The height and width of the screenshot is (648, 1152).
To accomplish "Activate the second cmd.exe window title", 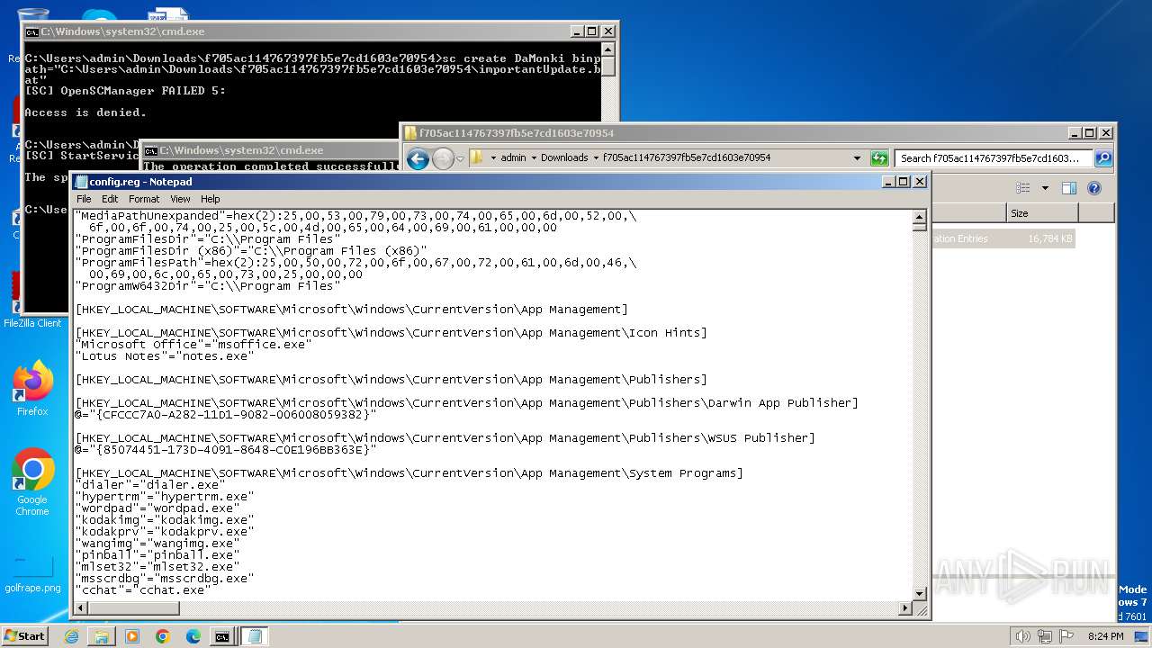I will (241, 150).
